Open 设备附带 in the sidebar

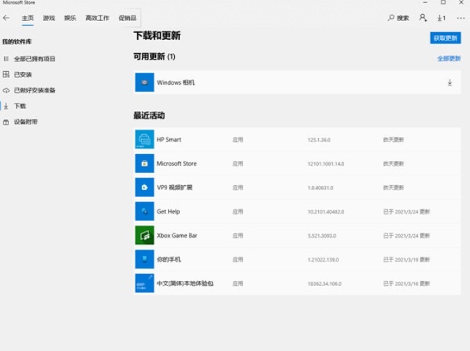pyautogui.click(x=26, y=122)
